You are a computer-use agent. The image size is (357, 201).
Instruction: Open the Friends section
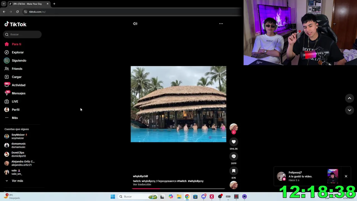point(13,69)
